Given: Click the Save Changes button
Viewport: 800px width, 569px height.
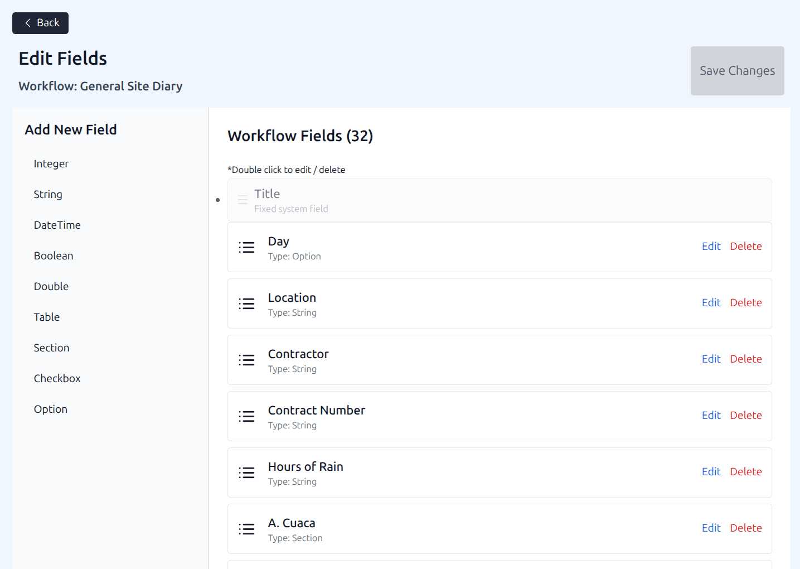Looking at the screenshot, I should [x=737, y=71].
